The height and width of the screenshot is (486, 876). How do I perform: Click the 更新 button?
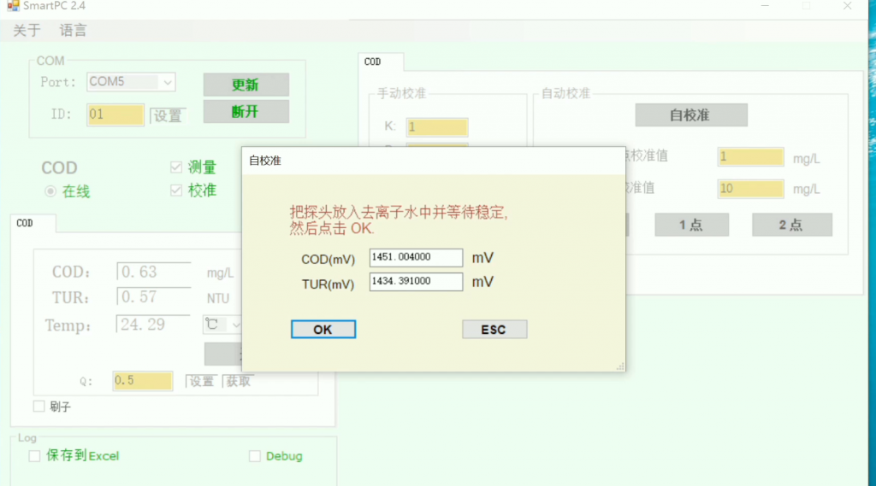coord(246,85)
